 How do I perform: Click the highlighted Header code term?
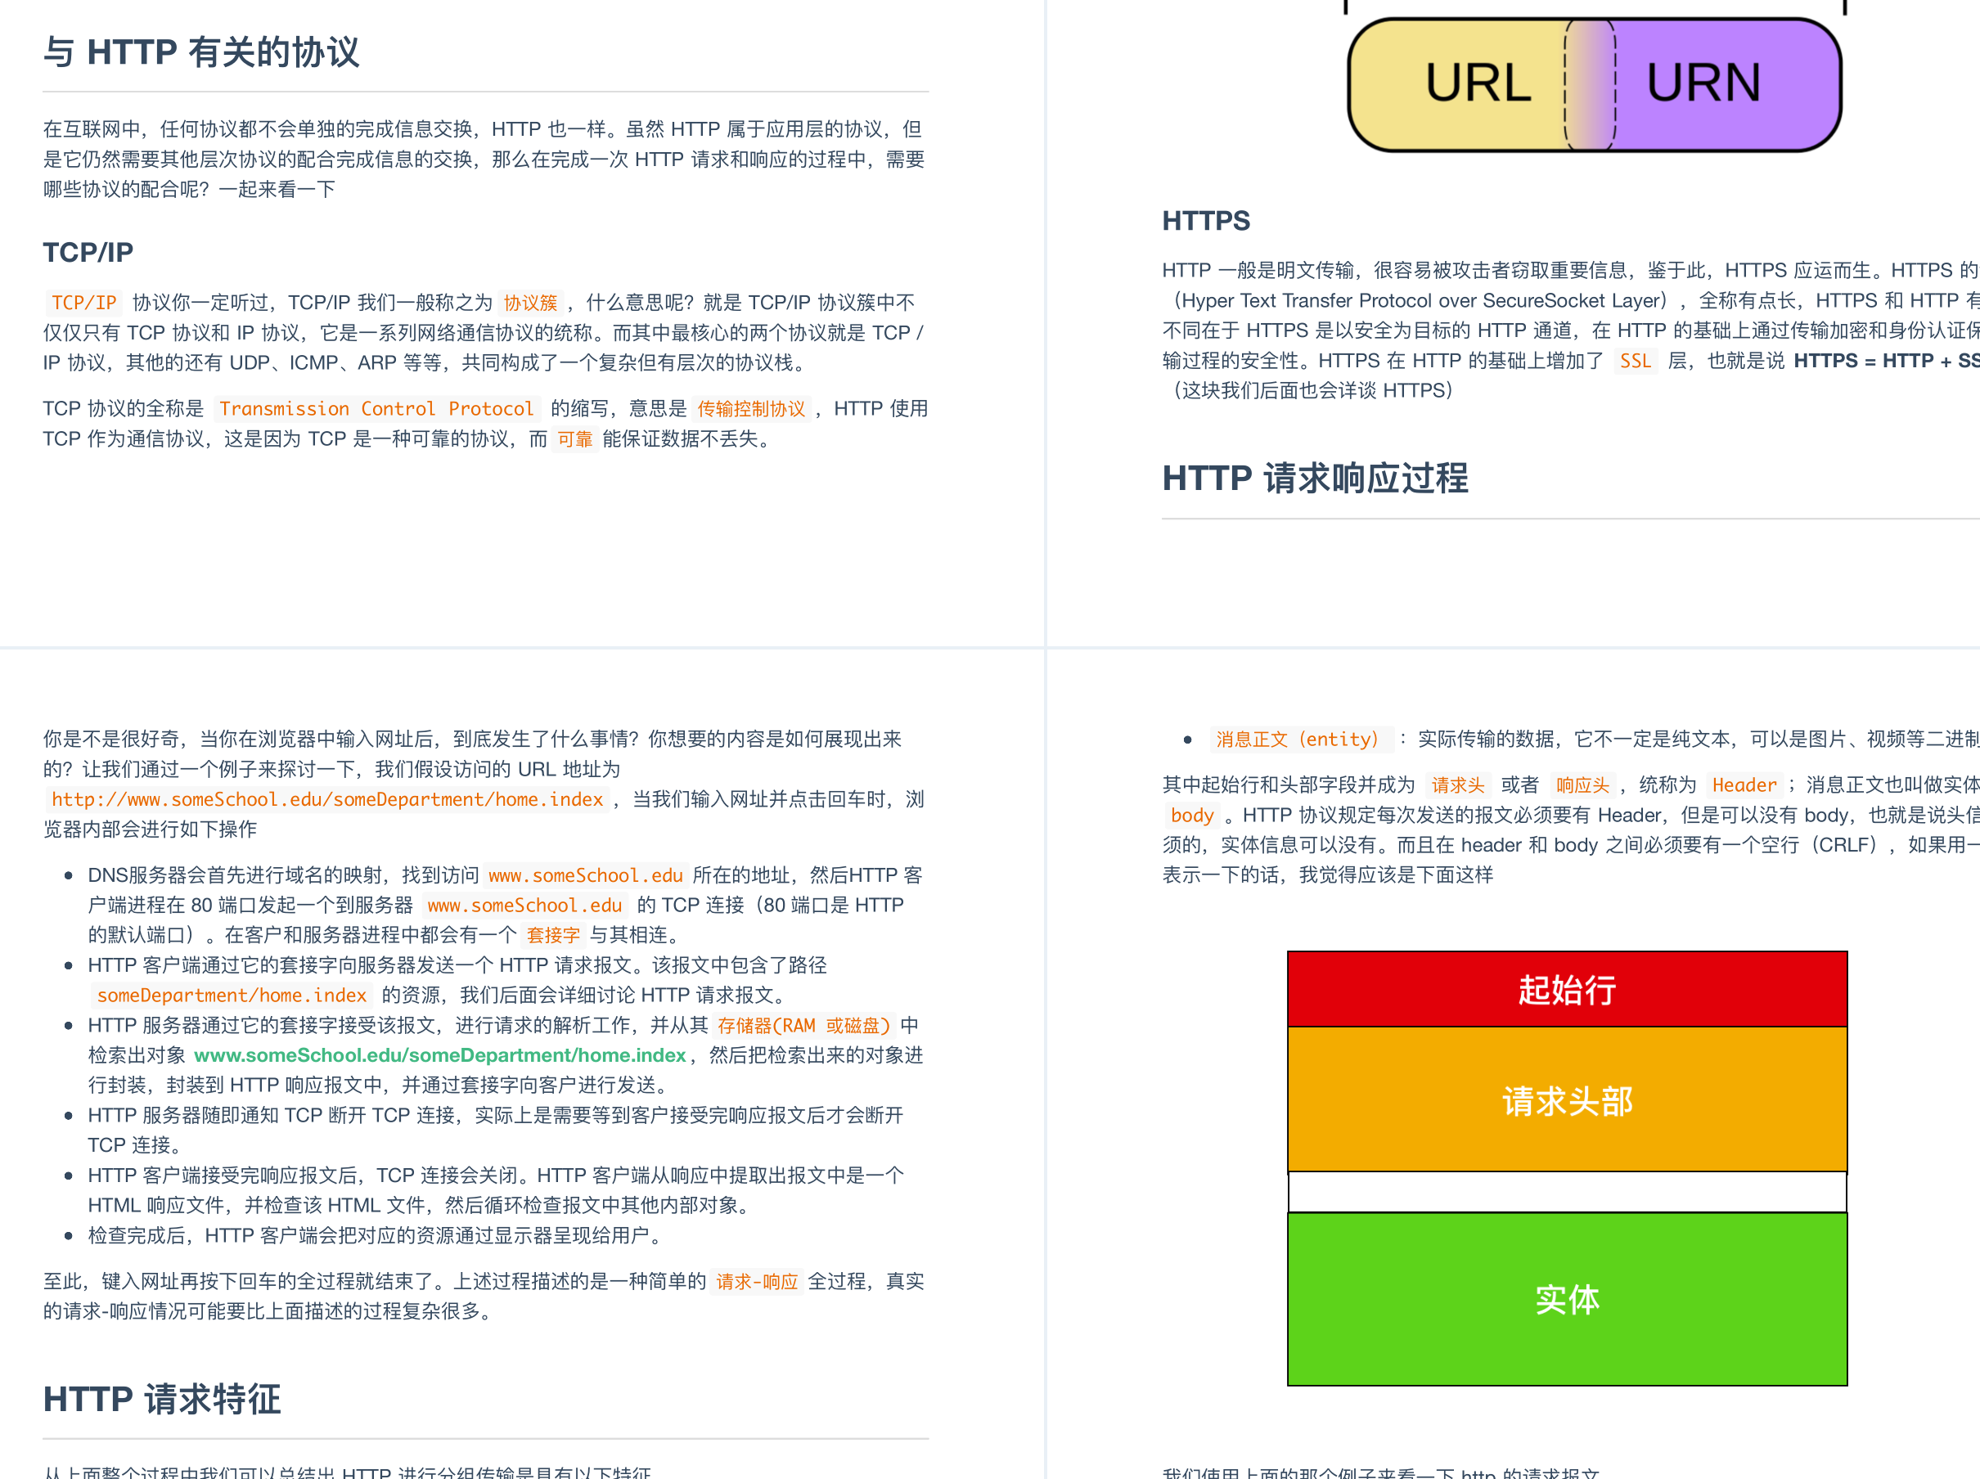pyautogui.click(x=1744, y=784)
